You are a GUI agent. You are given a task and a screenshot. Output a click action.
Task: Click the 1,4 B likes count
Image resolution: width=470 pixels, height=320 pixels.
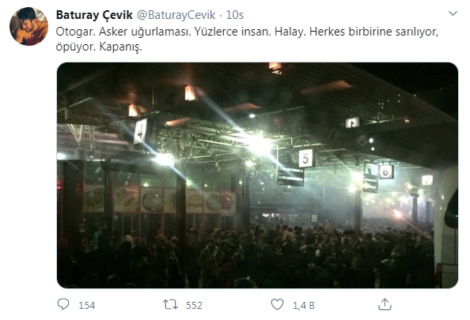303,305
